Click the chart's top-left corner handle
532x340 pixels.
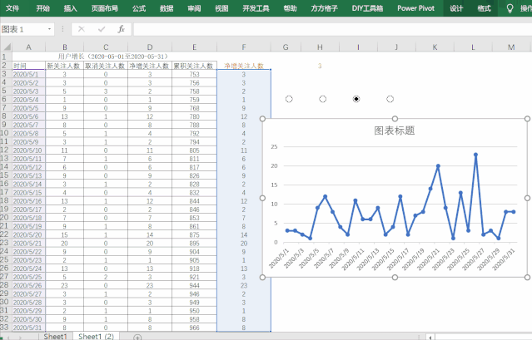[x=262, y=119]
